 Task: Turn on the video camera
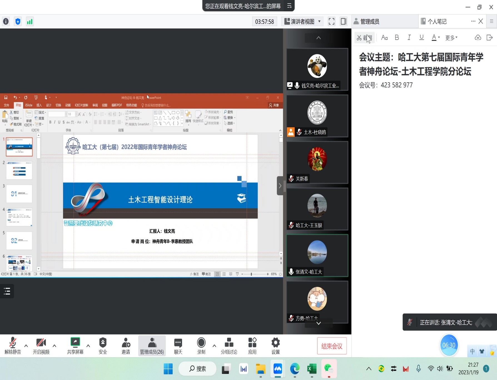[x=41, y=346]
